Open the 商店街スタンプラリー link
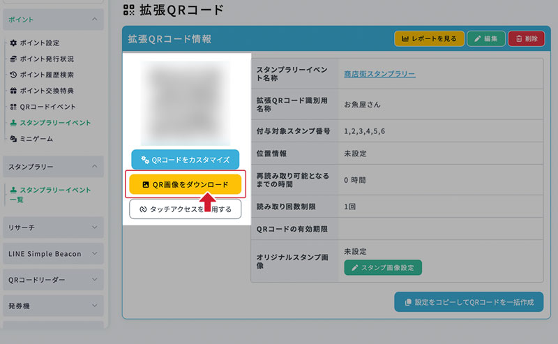 coord(379,73)
